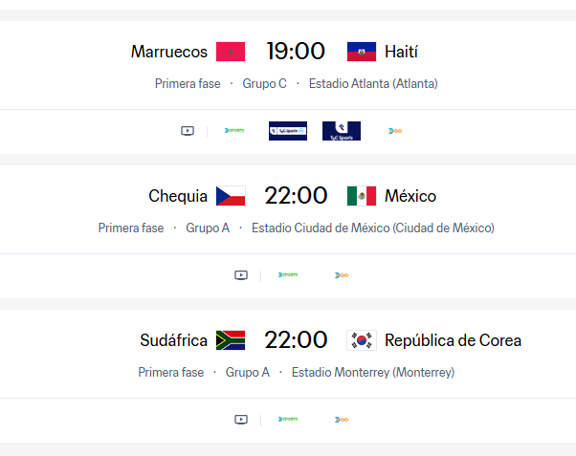This screenshot has height=456, width=576.
Task: Open the Marruecos team name link
Action: pos(169,52)
